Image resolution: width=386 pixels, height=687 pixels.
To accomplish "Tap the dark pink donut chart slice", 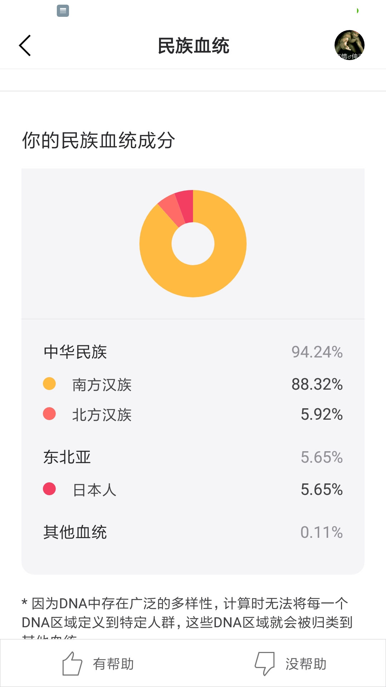I will tap(186, 206).
